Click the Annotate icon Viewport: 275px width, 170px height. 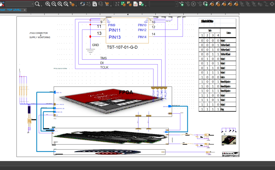coord(82,4)
